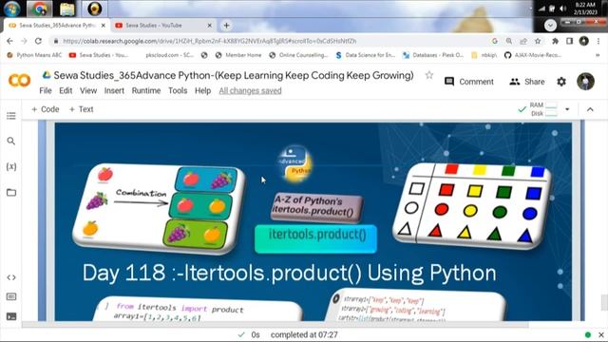Open new browser tab
This screenshot has width=608, height=342.
click(226, 26)
